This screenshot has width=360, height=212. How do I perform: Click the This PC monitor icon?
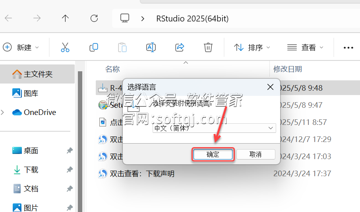coord(125,18)
